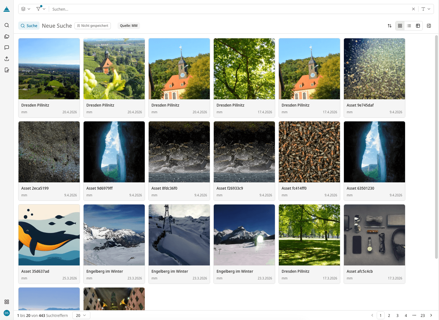The height and width of the screenshot is (320, 439).
Task: Go to page 2
Action: [x=389, y=315]
